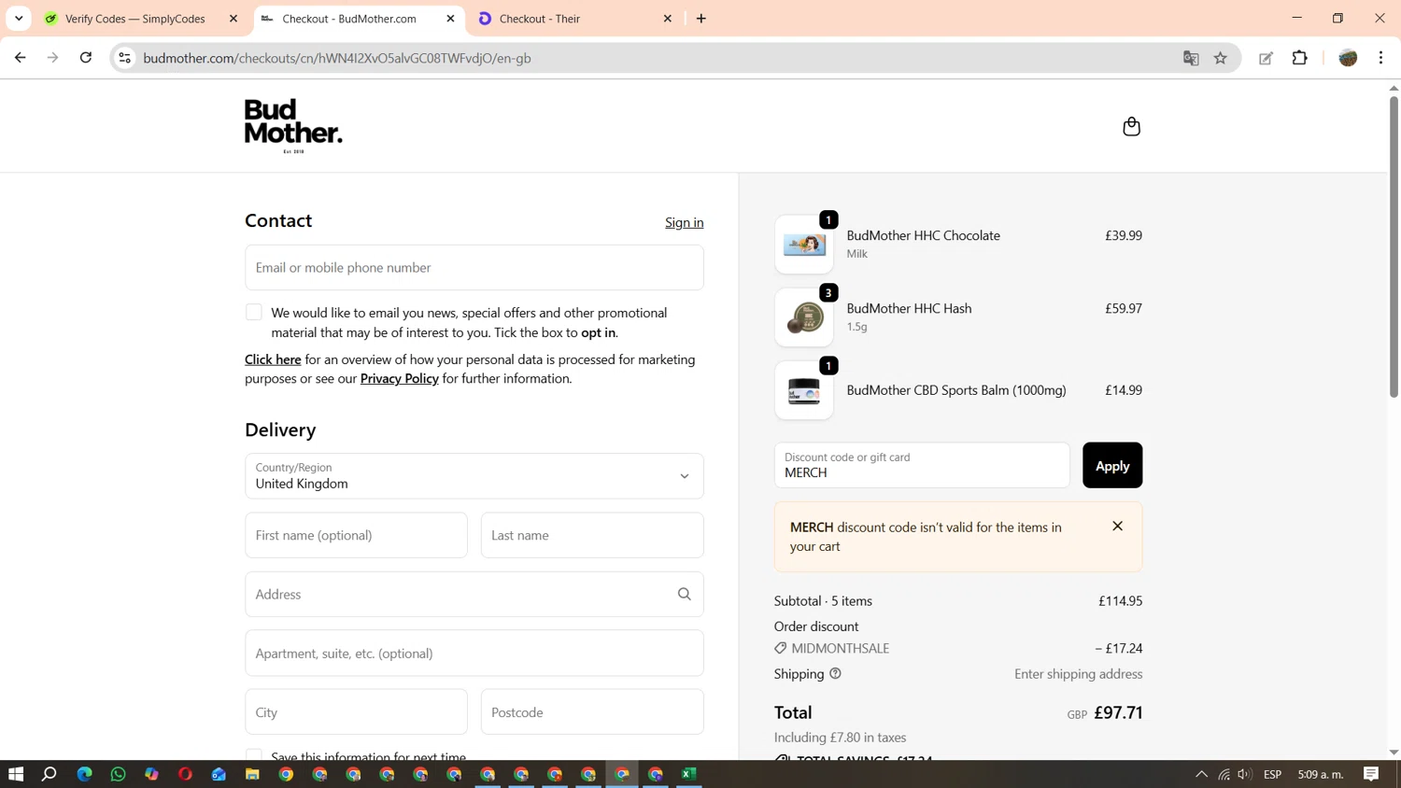Viewport: 1401px width, 788px height.
Task: Open Outlook from the taskbar
Action: (x=219, y=774)
